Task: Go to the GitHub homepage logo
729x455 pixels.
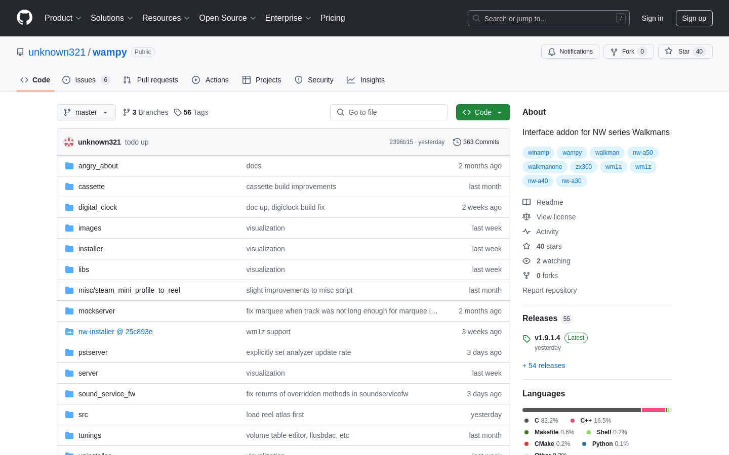Action: pyautogui.click(x=25, y=18)
